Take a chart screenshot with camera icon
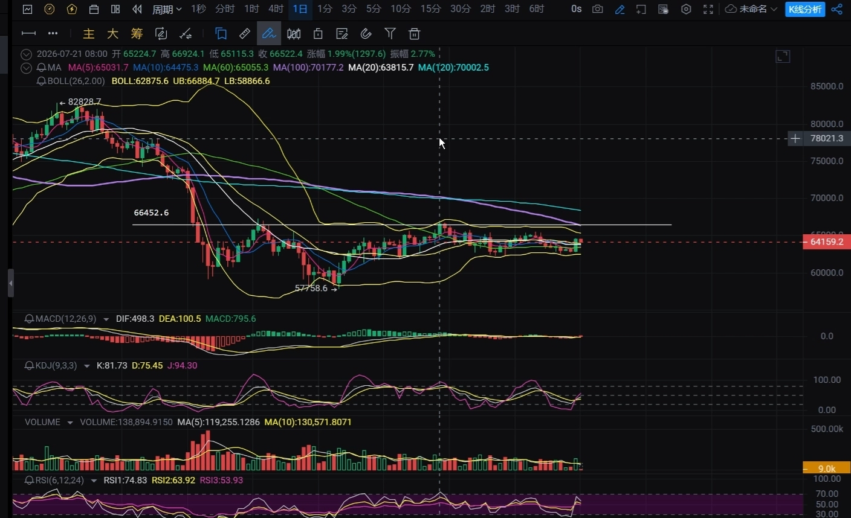The width and height of the screenshot is (851, 518). click(x=598, y=9)
